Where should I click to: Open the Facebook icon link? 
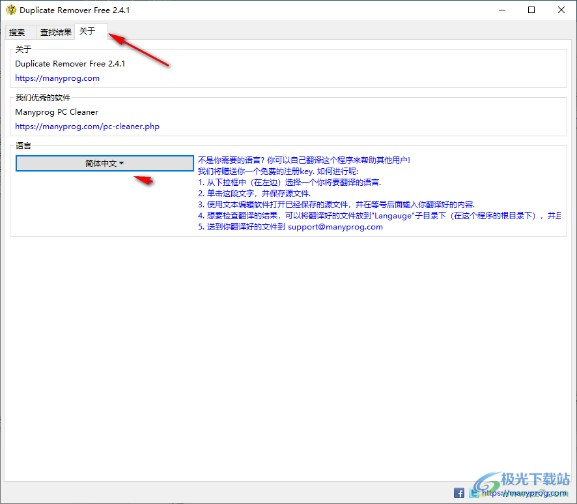(x=459, y=492)
